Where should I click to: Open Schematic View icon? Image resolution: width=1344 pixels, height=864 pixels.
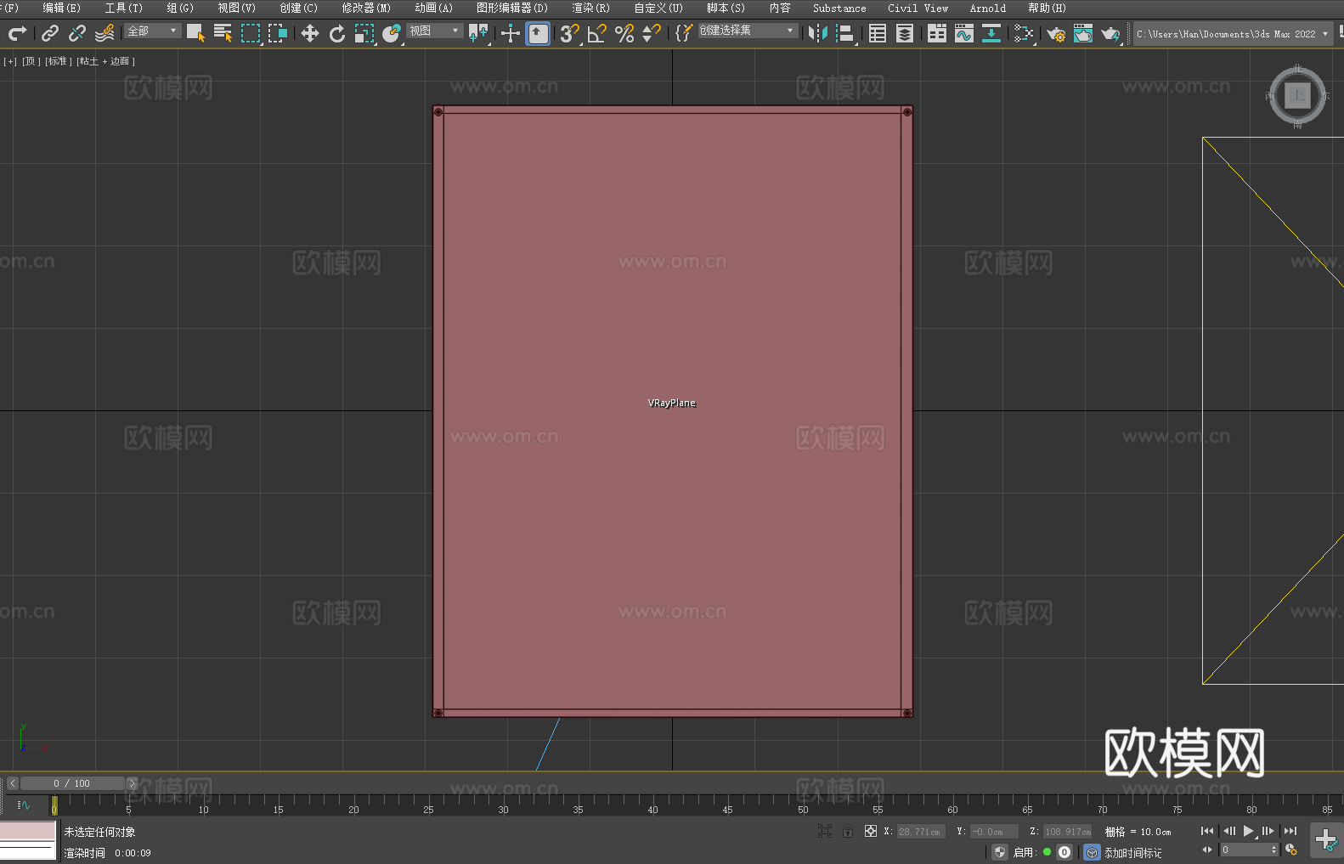tap(991, 33)
